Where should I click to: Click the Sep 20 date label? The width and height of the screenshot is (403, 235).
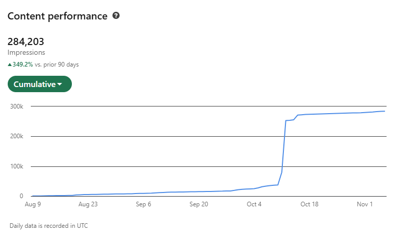[x=198, y=204]
